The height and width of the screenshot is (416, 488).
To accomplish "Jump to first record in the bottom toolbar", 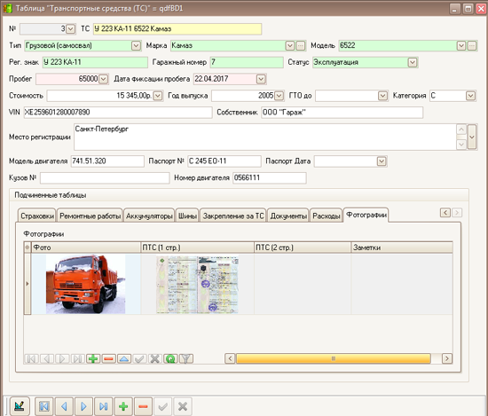I will point(43,406).
